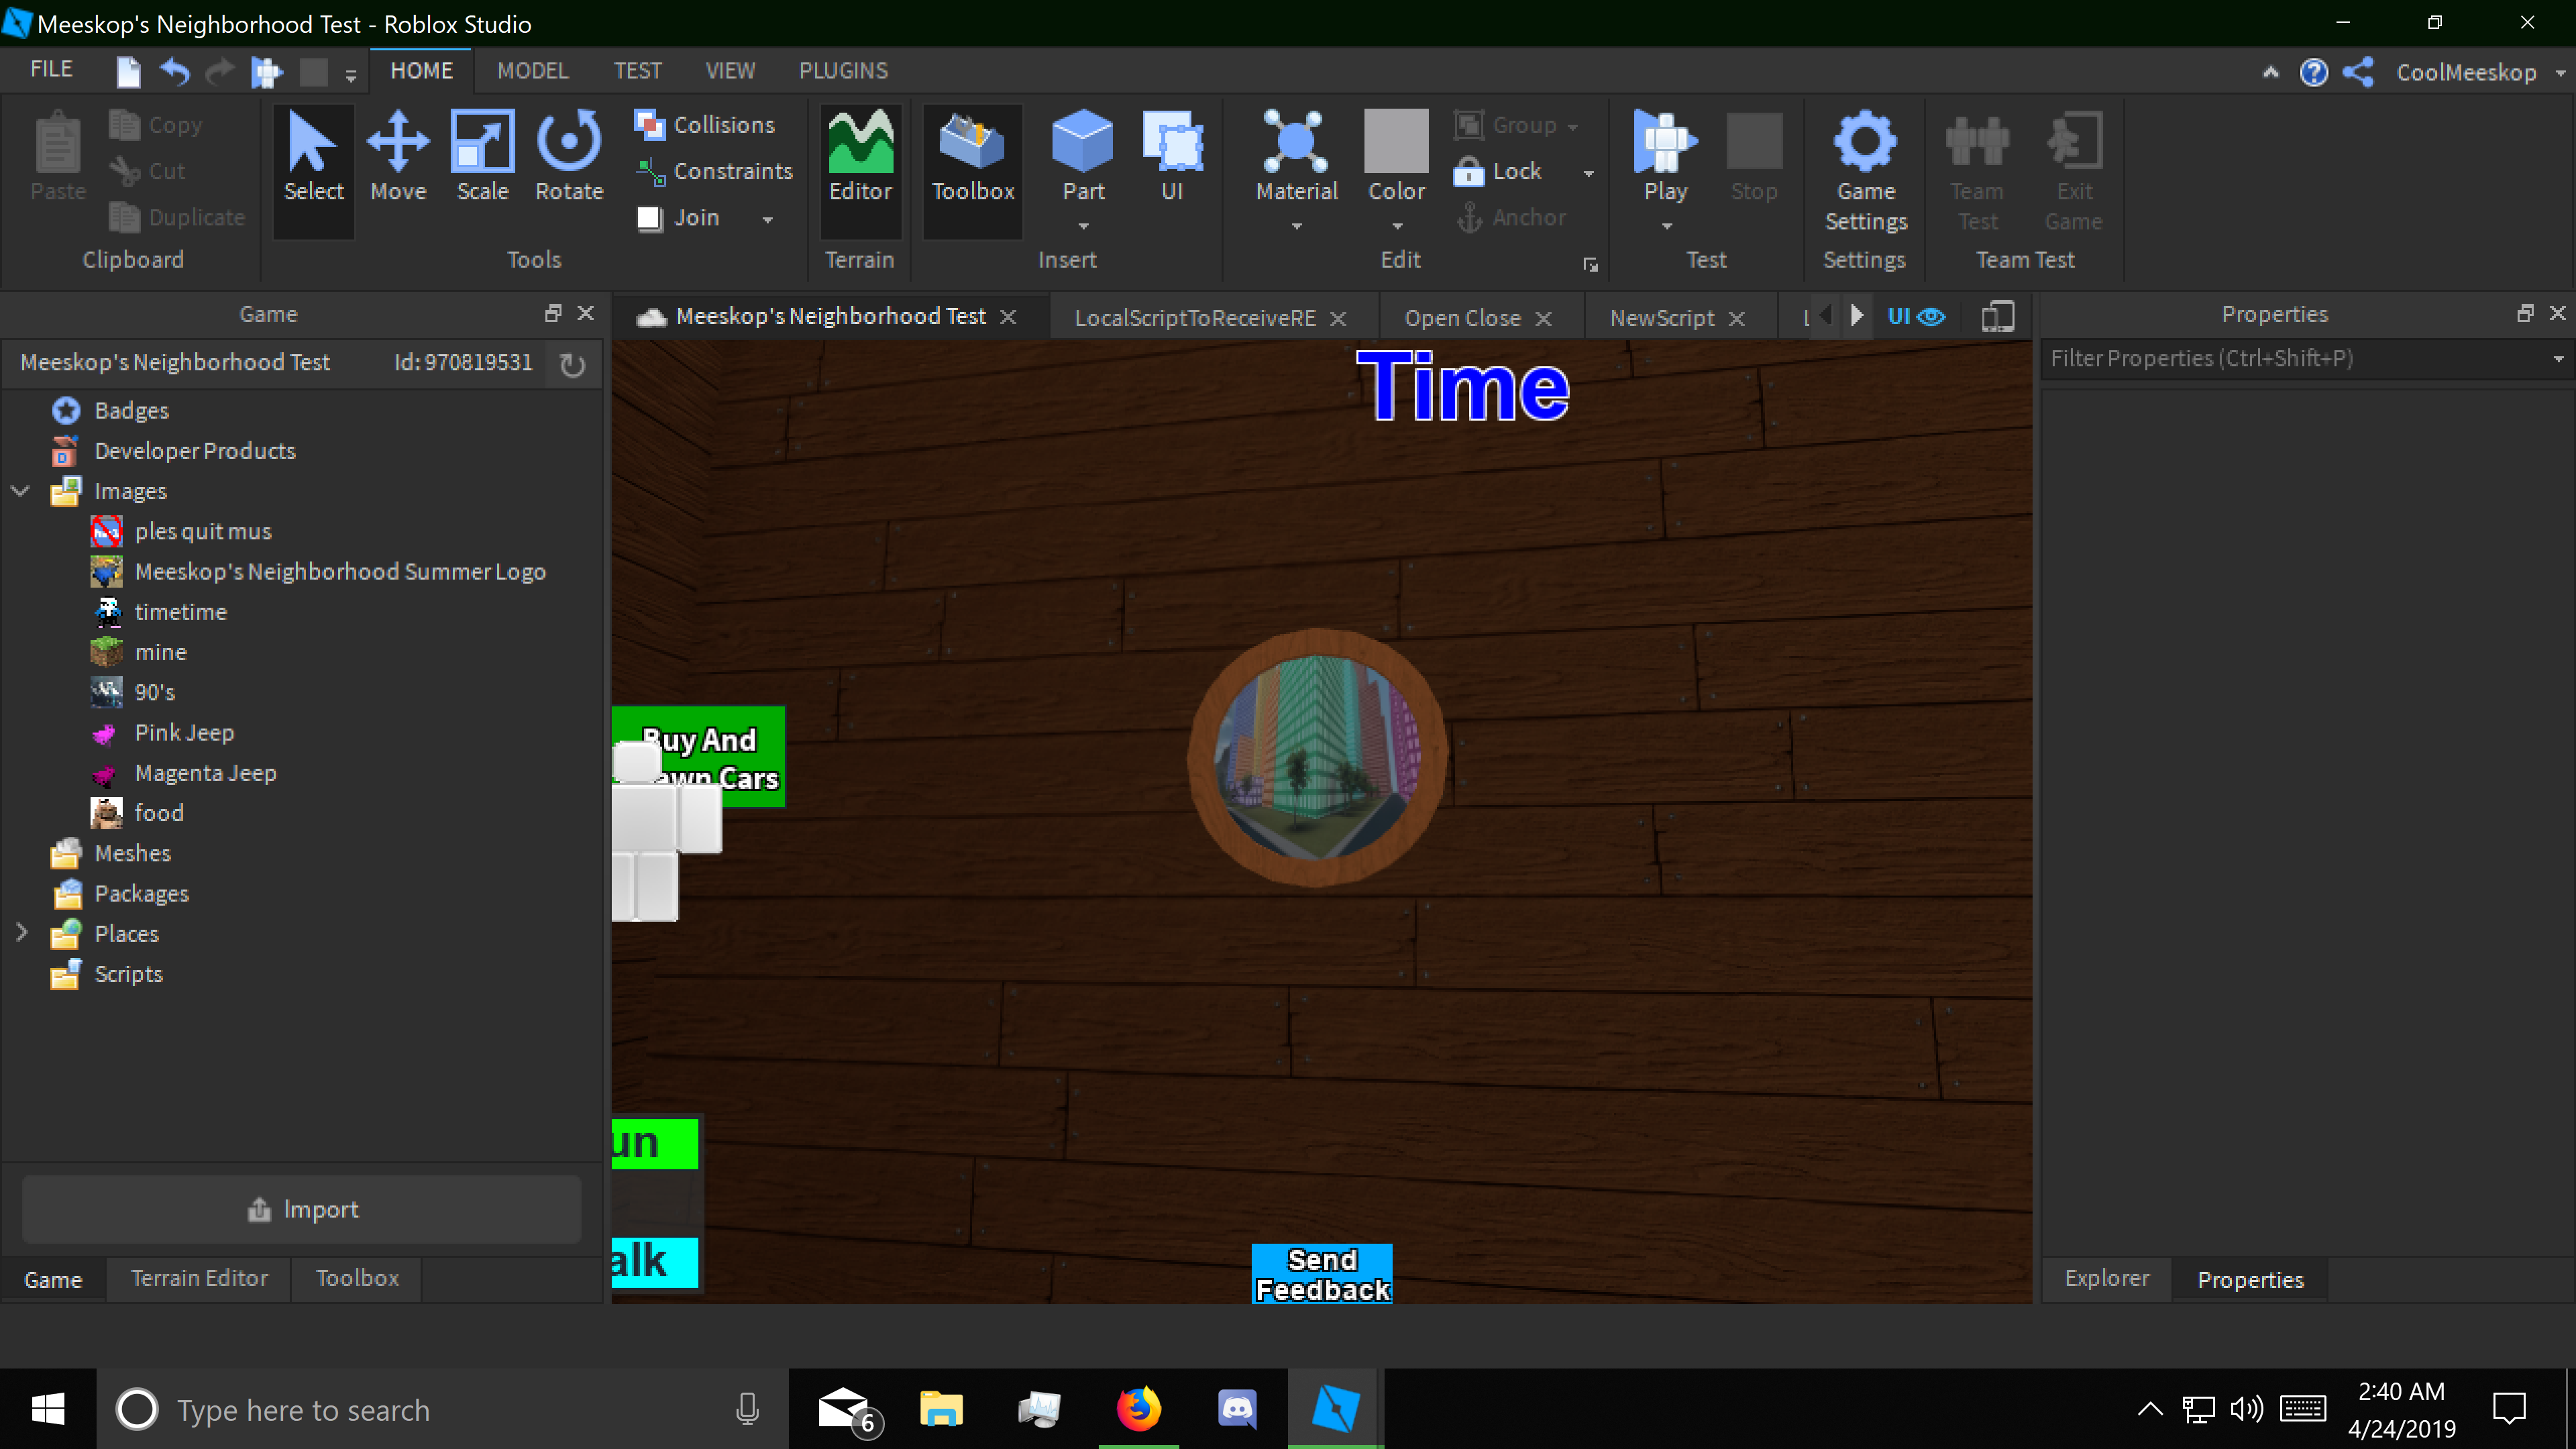Image resolution: width=2576 pixels, height=1449 pixels.
Task: Switch to the Explorer panel tab
Action: 2106,1278
